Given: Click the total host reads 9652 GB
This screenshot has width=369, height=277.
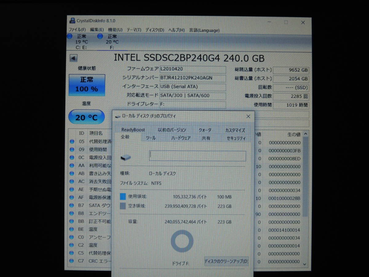Looking at the screenshot, I should pos(291,70).
